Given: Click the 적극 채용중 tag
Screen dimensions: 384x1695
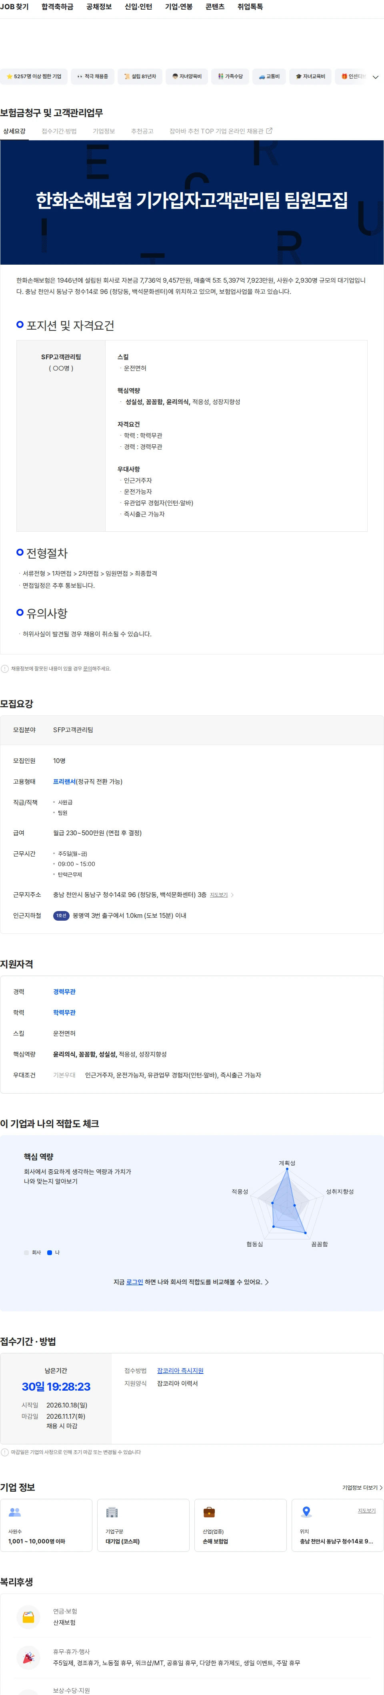Looking at the screenshot, I should (x=92, y=76).
